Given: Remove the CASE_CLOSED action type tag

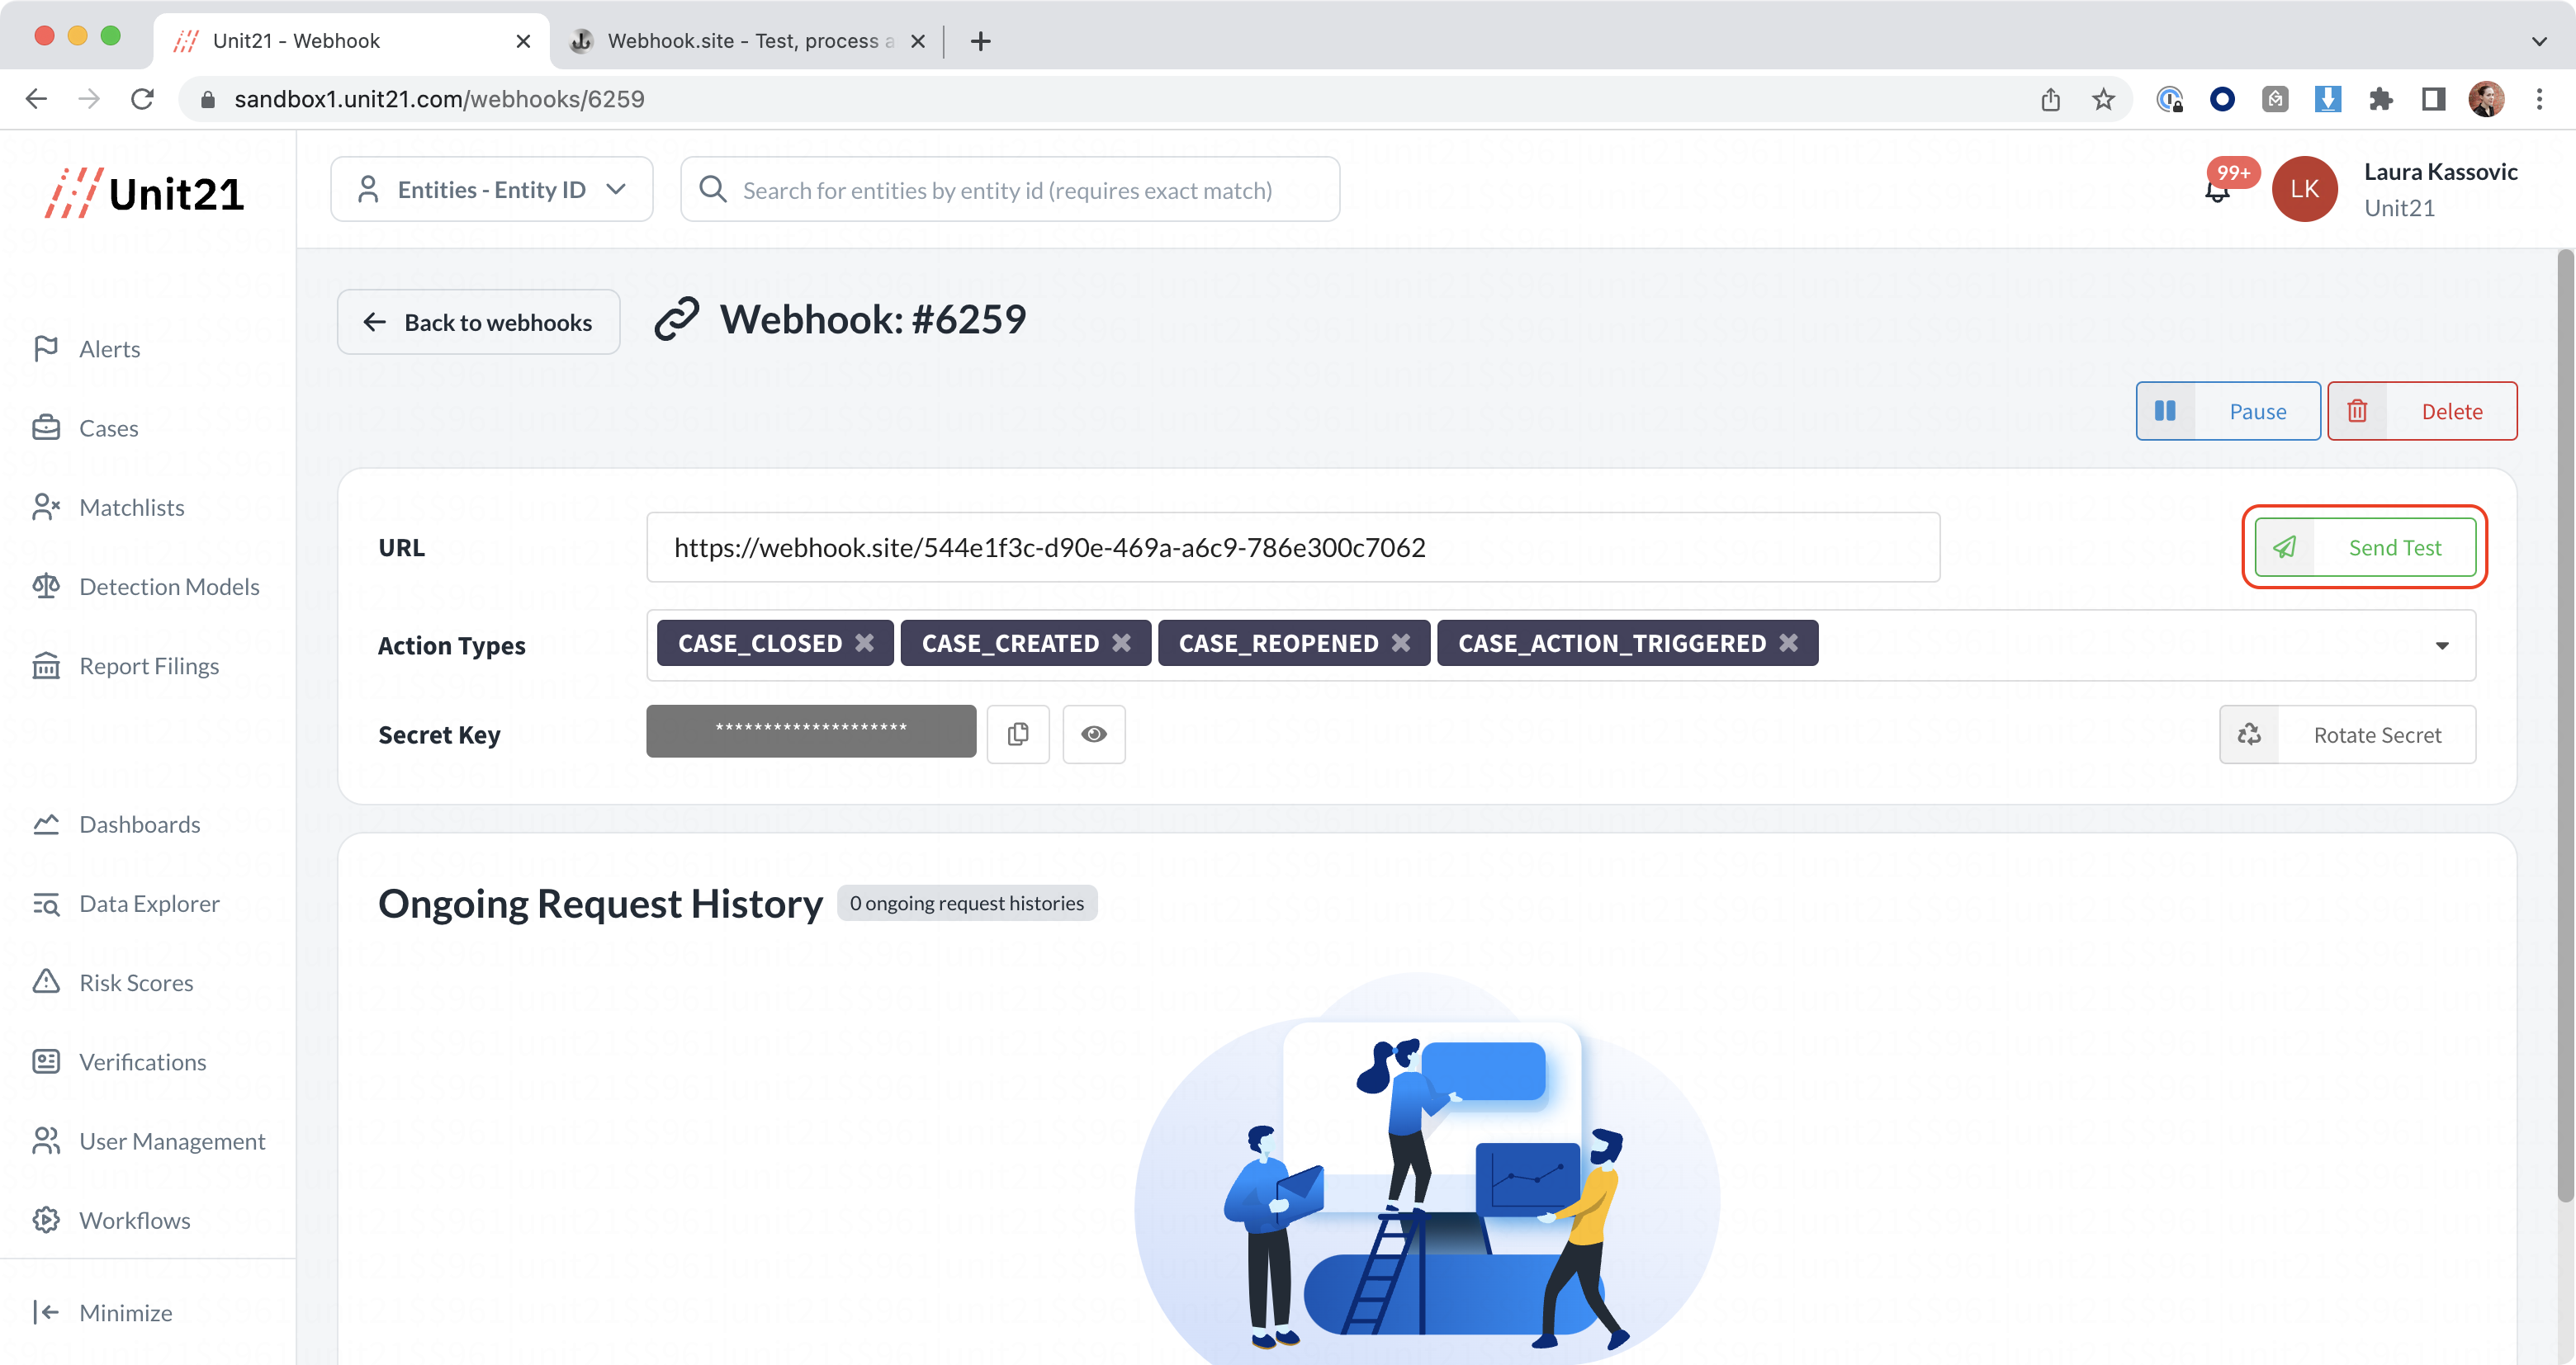Looking at the screenshot, I should 865,644.
